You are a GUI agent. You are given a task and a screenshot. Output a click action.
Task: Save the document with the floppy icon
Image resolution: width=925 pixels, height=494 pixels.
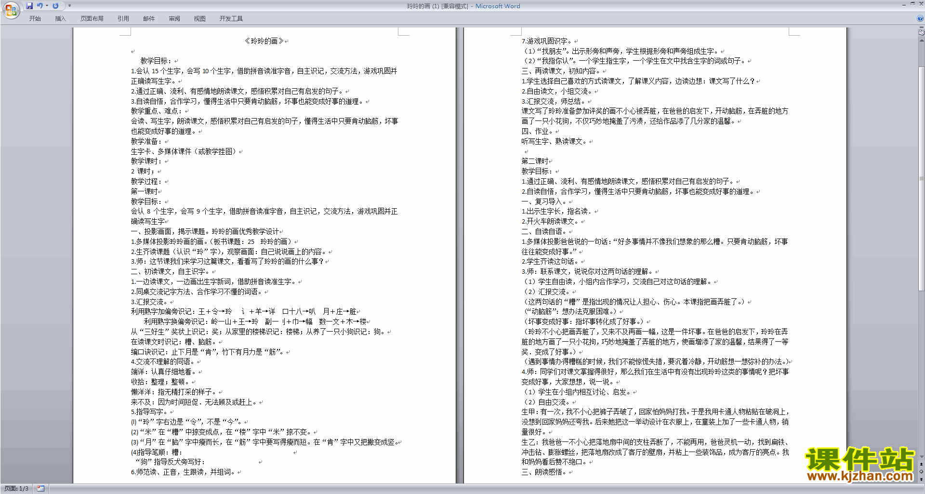29,6
